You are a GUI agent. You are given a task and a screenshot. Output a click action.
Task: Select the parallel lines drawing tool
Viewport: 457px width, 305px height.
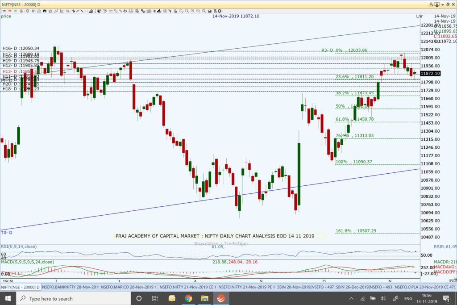pyautogui.click(x=111, y=11)
